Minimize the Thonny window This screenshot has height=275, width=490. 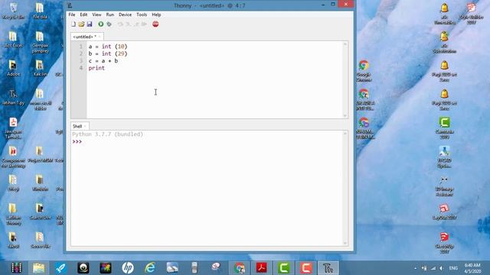[323, 5]
